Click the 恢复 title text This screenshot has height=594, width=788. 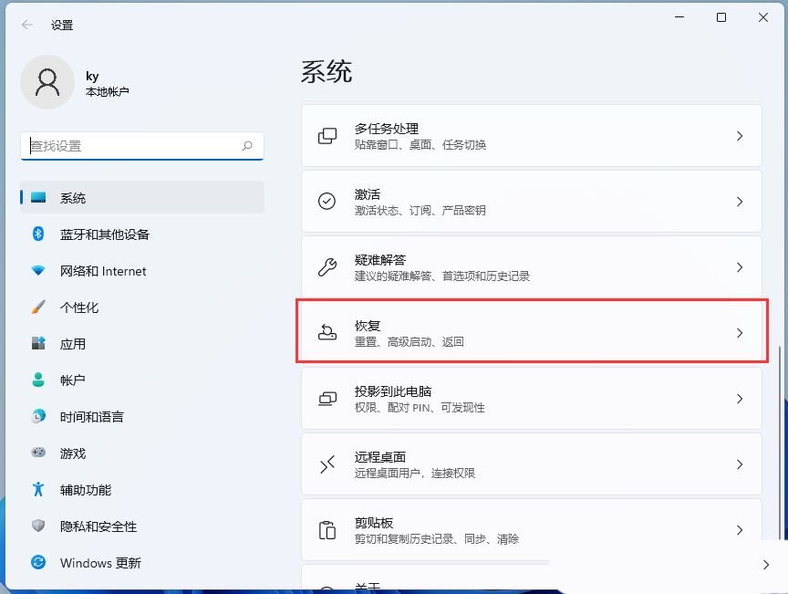(368, 326)
